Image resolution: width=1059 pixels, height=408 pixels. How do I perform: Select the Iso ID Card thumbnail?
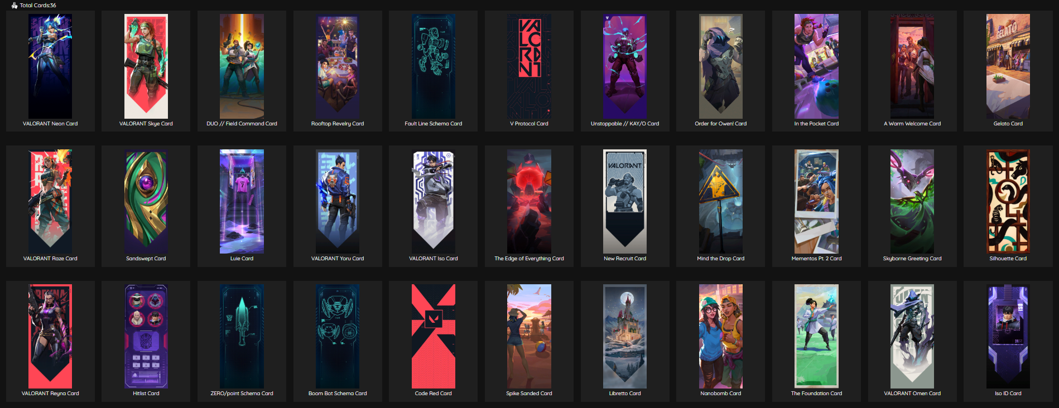pos(1008,336)
